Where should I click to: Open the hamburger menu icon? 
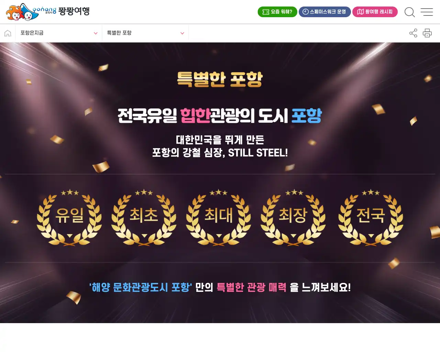[427, 12]
